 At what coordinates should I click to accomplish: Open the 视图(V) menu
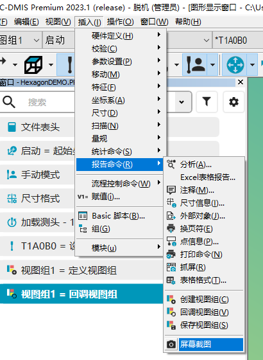pyautogui.click(x=58, y=22)
